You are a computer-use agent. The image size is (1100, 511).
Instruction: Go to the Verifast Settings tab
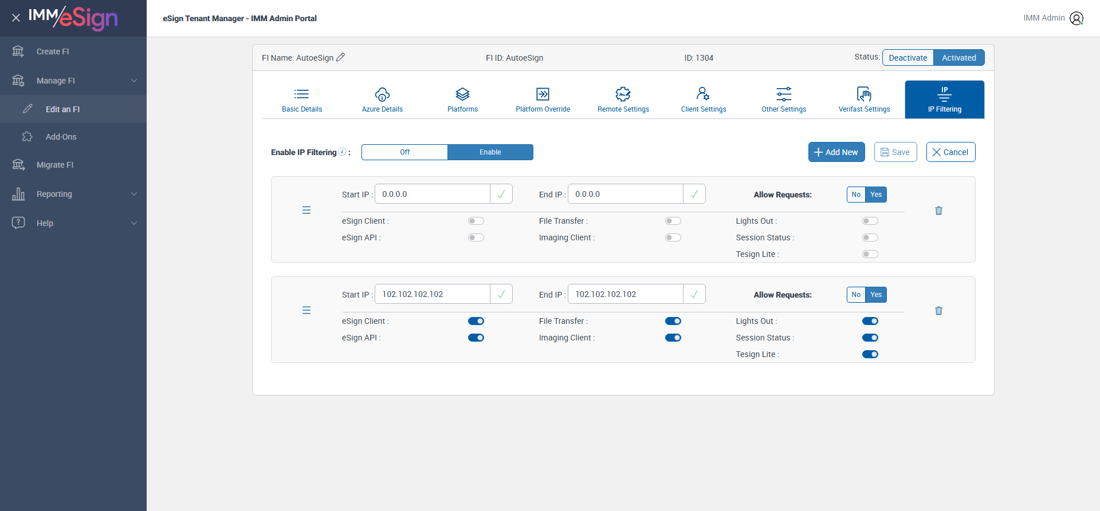point(864,100)
